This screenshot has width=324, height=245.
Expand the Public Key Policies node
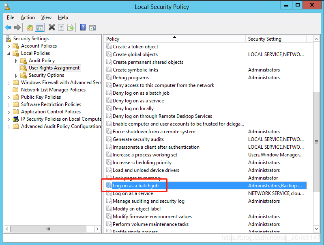click(x=9, y=98)
